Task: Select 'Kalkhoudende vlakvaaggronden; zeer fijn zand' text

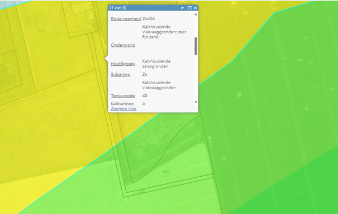Action: pyautogui.click(x=164, y=32)
